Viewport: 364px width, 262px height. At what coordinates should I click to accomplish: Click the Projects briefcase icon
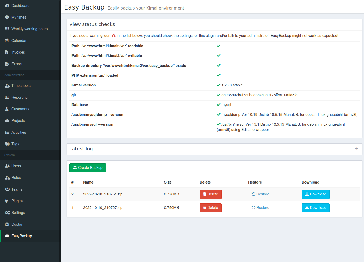pyautogui.click(x=7, y=121)
